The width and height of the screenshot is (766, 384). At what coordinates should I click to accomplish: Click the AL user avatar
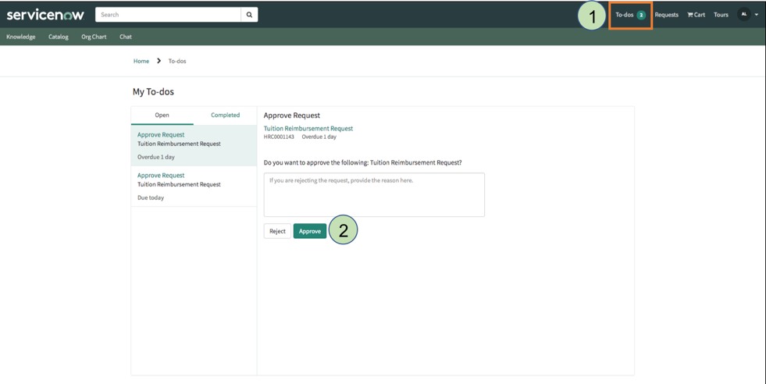744,14
